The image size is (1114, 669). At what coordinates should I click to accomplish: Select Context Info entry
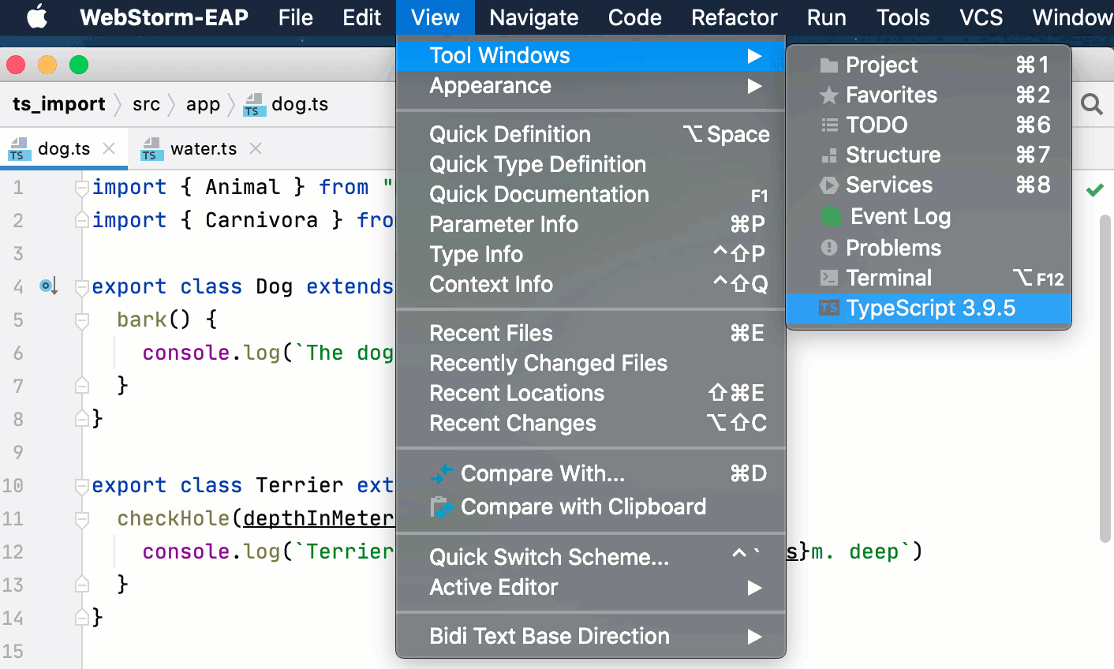click(591, 284)
